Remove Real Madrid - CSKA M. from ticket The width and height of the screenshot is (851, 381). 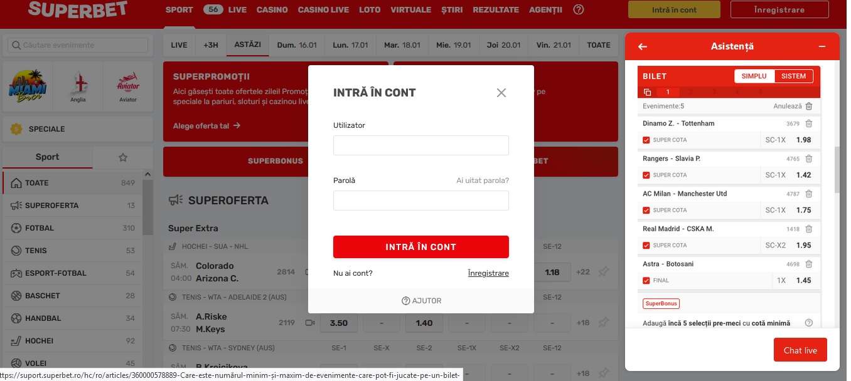pyautogui.click(x=809, y=229)
